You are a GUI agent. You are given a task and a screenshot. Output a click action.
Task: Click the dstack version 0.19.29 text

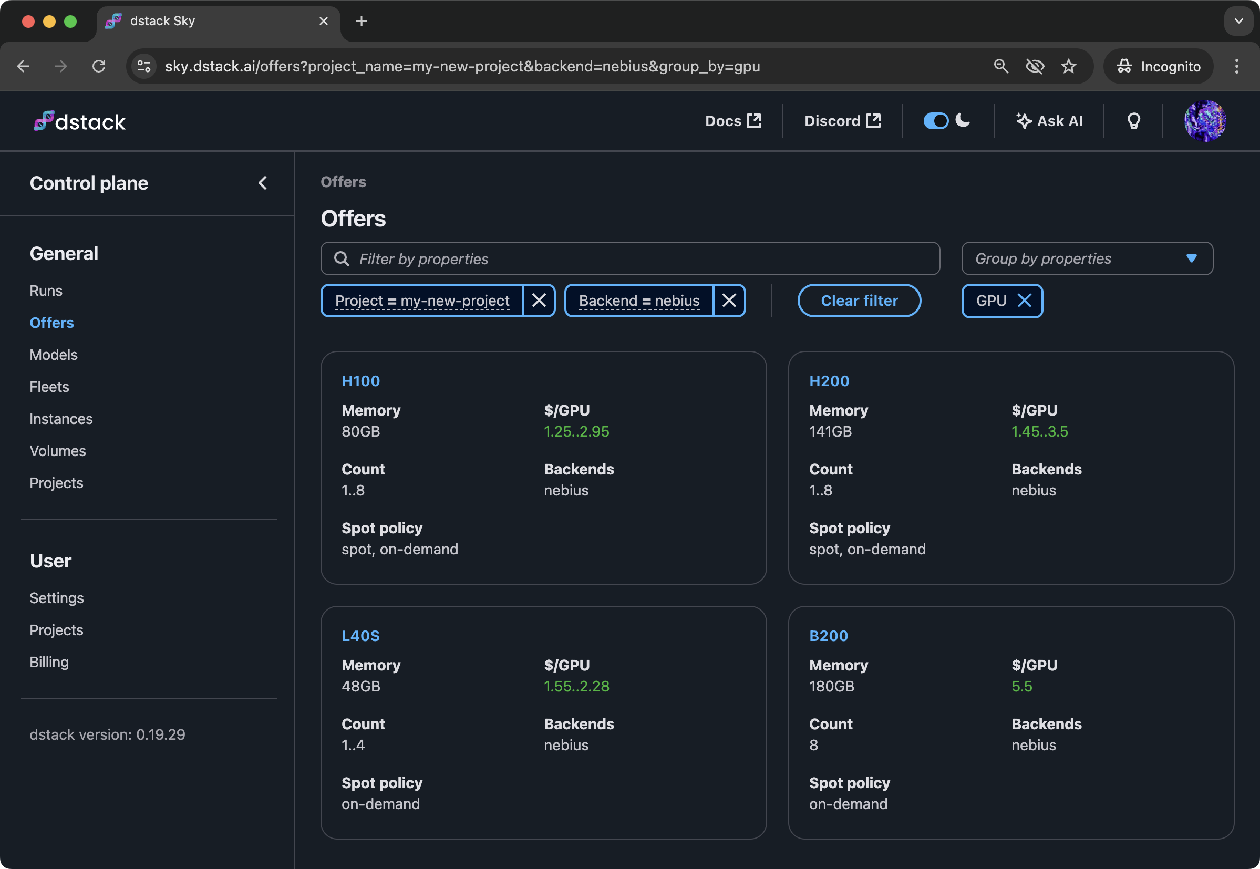click(107, 735)
